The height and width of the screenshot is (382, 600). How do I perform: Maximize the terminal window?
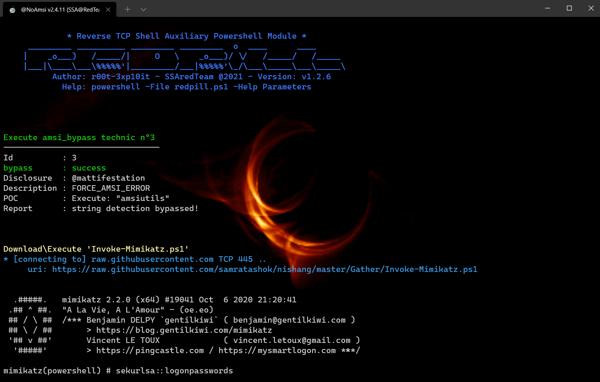tap(569, 8)
